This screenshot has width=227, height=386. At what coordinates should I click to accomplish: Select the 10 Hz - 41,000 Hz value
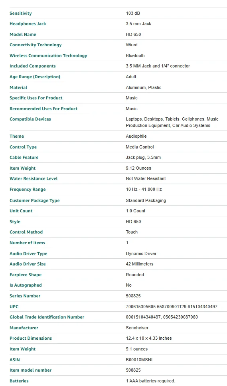(144, 189)
